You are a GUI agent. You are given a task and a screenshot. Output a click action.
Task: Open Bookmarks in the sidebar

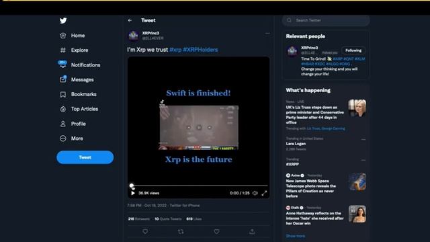tap(78, 94)
